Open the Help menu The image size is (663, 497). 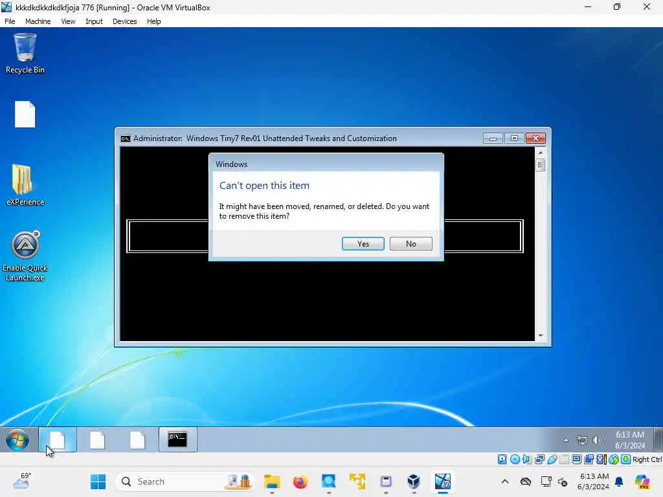[153, 21]
